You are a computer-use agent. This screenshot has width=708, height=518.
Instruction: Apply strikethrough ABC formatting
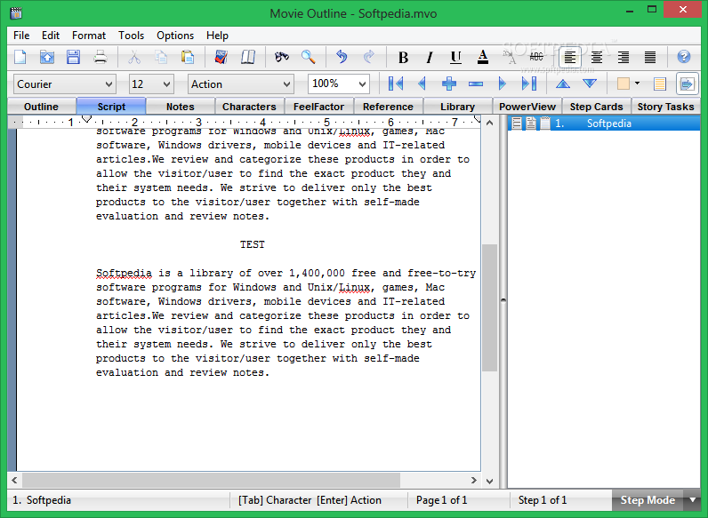coord(536,57)
